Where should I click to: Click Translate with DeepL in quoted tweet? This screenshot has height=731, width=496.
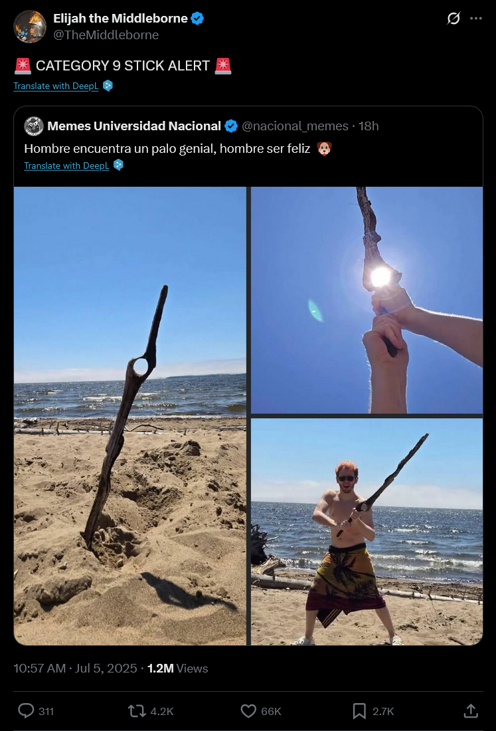(66, 165)
